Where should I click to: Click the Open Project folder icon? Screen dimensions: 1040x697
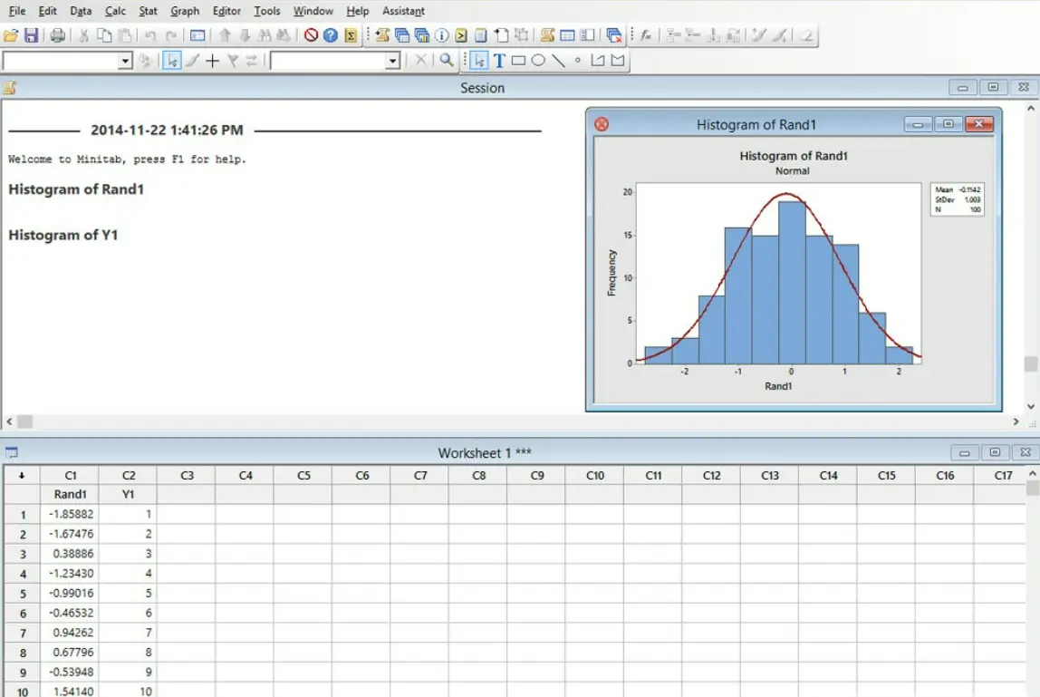pyautogui.click(x=11, y=35)
